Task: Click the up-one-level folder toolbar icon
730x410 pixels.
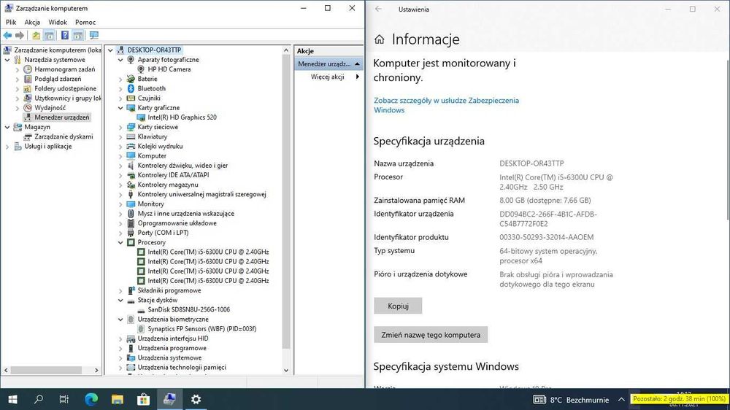Action: (x=36, y=35)
